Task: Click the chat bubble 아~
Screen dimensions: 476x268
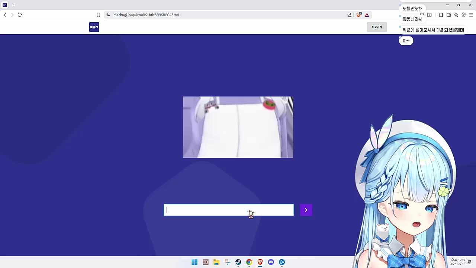Action: pyautogui.click(x=406, y=41)
